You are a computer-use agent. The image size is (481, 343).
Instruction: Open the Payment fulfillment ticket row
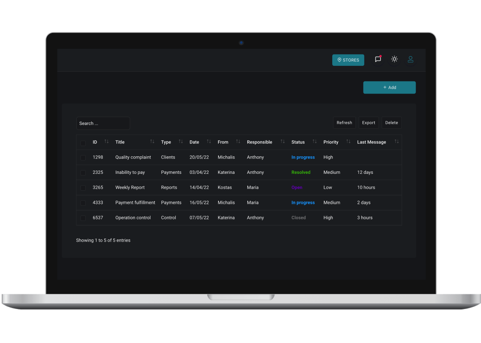(135, 203)
